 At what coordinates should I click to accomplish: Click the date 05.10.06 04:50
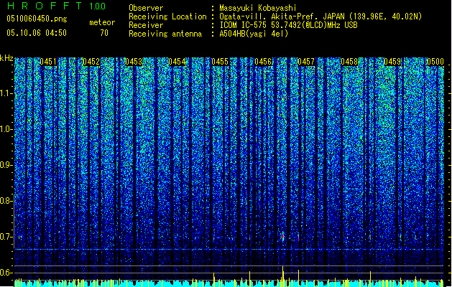pyautogui.click(x=37, y=33)
